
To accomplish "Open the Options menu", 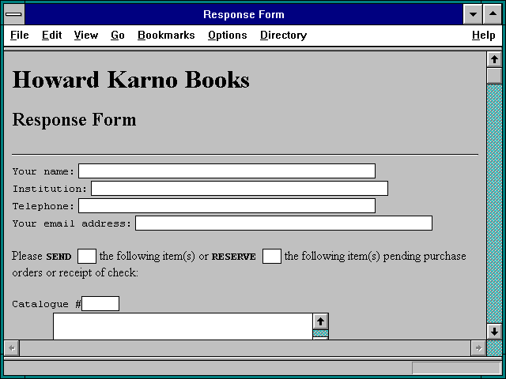I will [x=228, y=35].
